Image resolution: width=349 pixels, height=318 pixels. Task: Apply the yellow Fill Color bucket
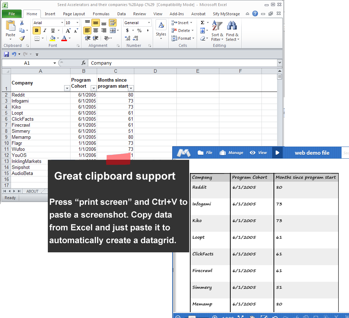tap(52, 38)
